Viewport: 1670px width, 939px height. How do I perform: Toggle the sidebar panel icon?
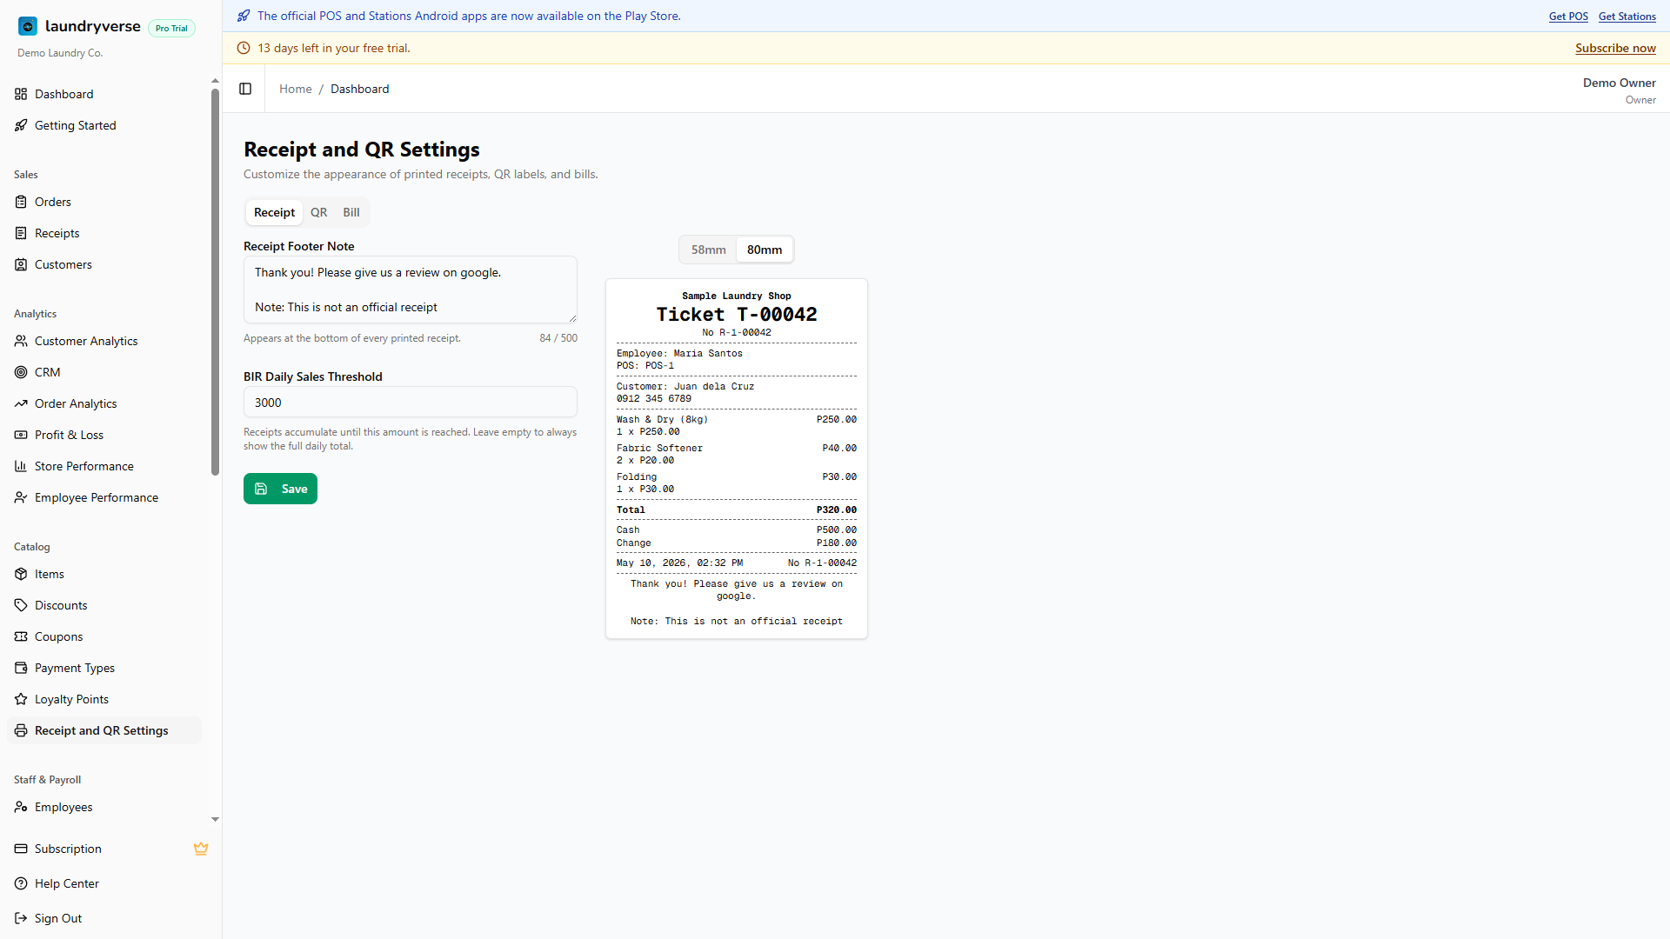(x=245, y=89)
